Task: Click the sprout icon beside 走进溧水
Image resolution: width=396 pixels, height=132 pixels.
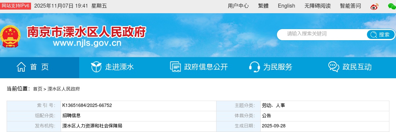Action: point(96,67)
